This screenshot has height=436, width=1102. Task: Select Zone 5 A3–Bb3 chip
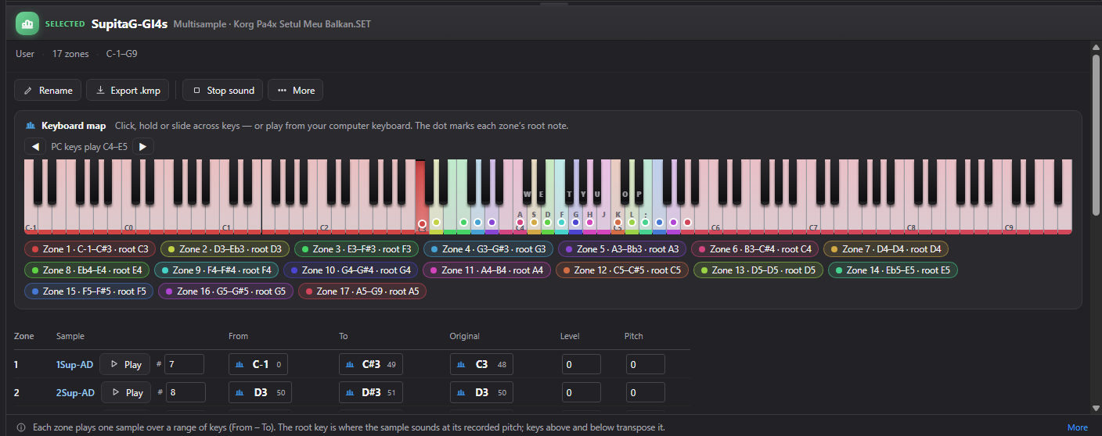click(622, 249)
